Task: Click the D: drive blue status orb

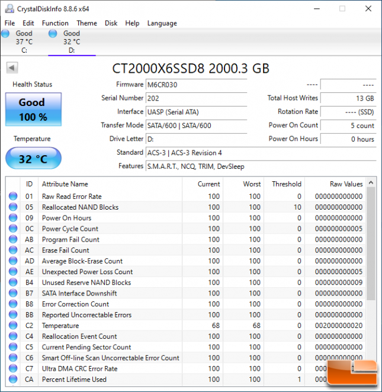Action: (53, 34)
